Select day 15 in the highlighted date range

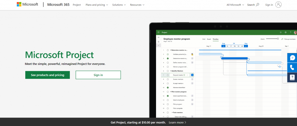click(224, 46)
